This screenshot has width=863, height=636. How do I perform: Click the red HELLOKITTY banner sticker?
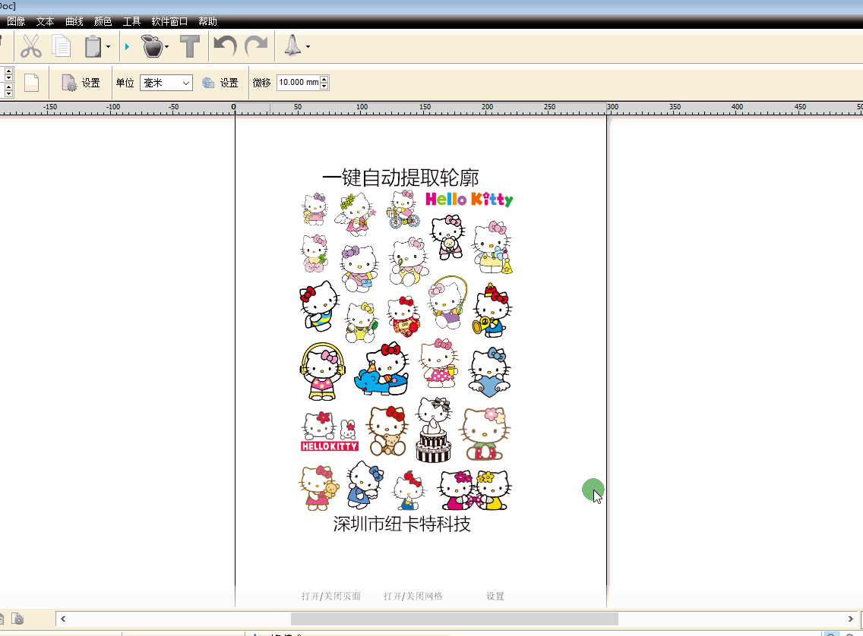pyautogui.click(x=330, y=446)
